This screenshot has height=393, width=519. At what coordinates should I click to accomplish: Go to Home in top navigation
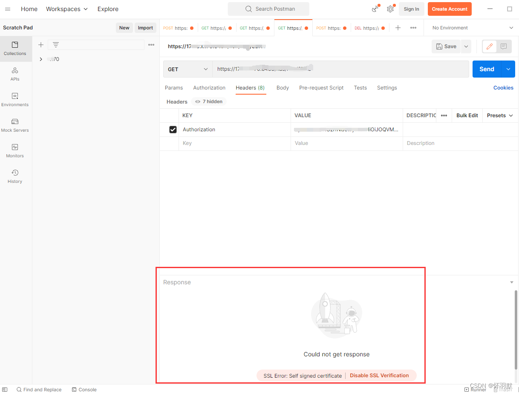[x=29, y=9]
